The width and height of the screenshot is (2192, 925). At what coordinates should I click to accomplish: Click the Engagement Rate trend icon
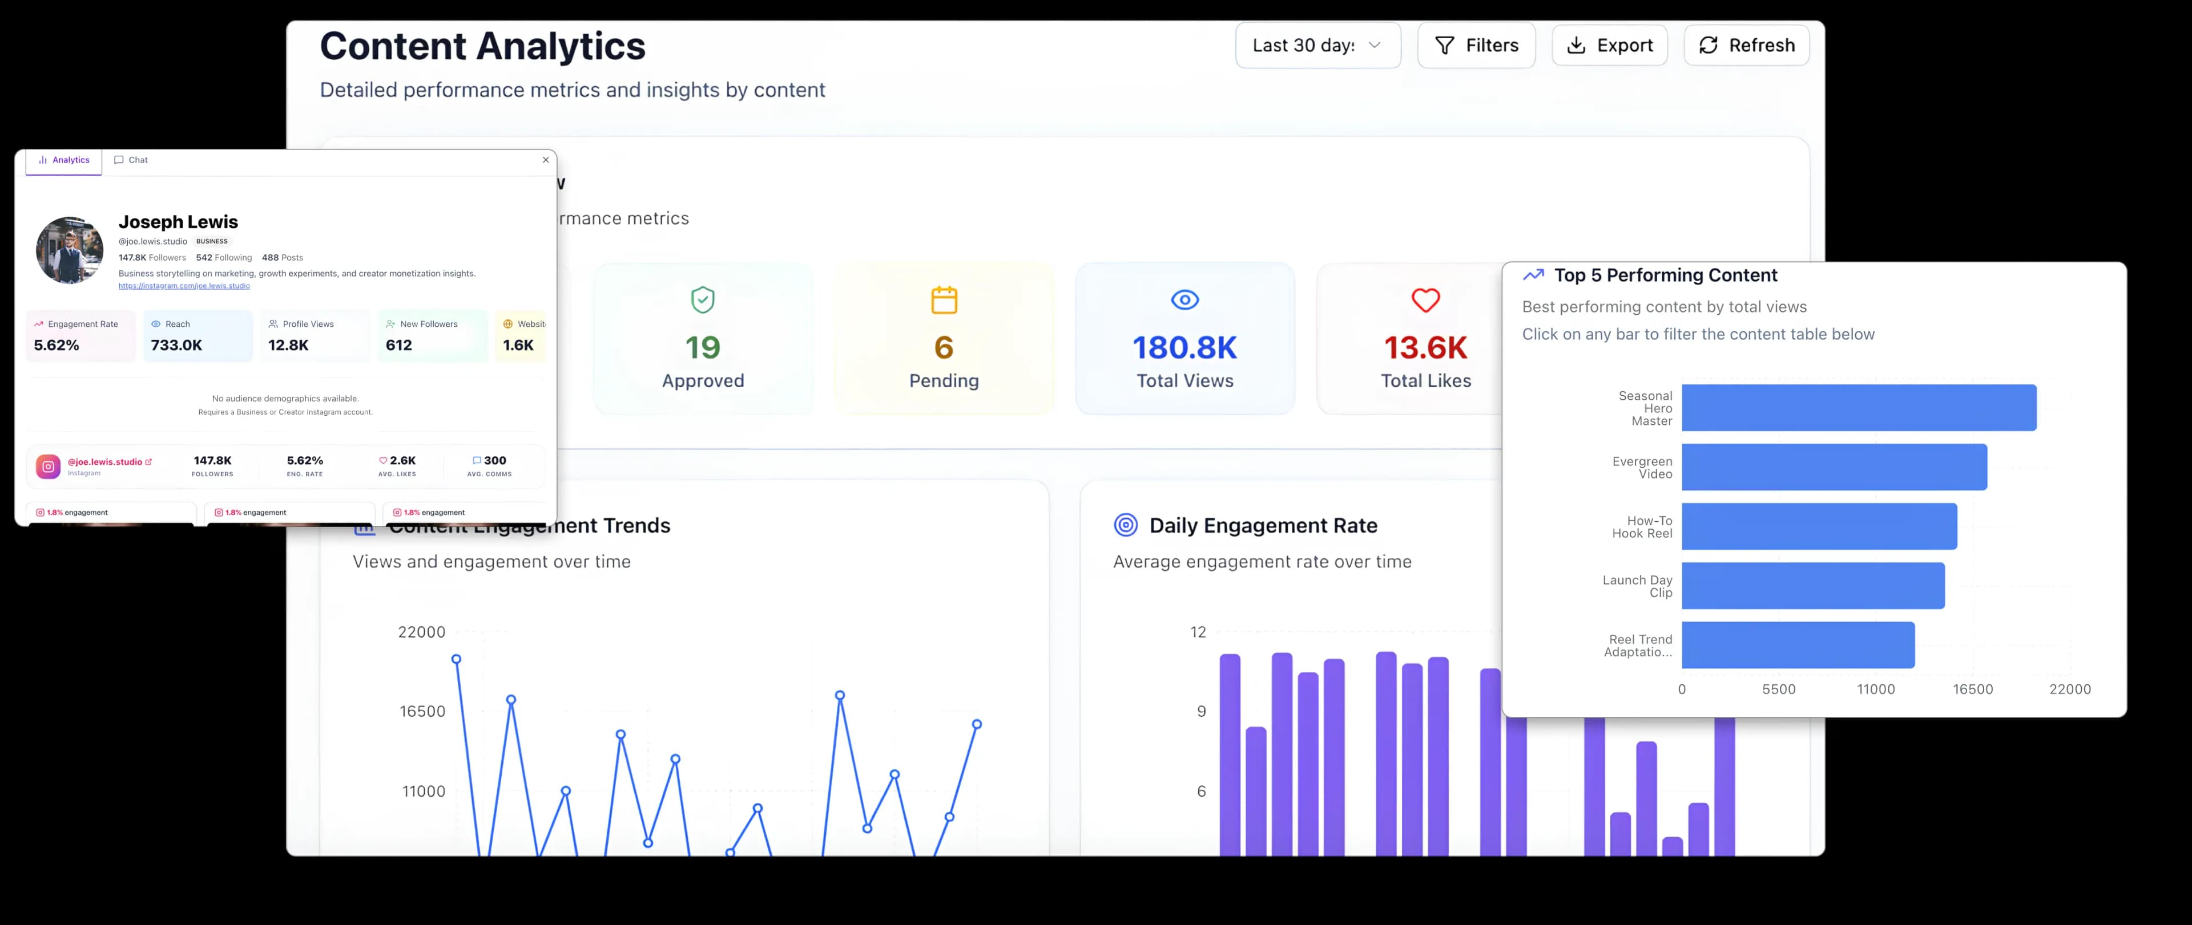pyautogui.click(x=38, y=324)
